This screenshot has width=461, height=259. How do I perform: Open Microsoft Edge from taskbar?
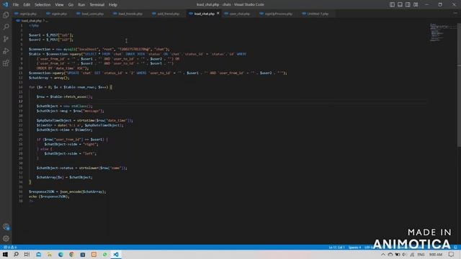point(61,254)
